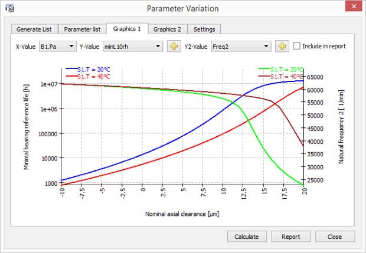Select the Graphics 2 tab

(x=167, y=29)
